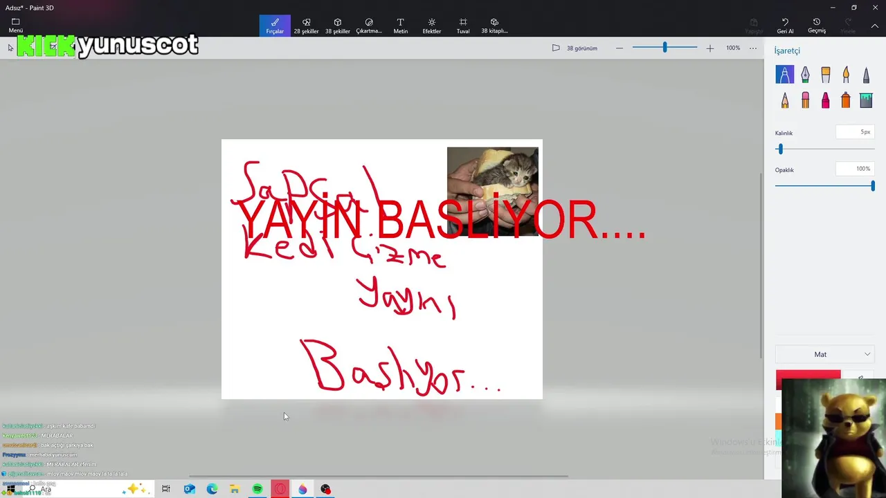Open Spotify from the taskbar
The image size is (886, 498).
click(257, 489)
